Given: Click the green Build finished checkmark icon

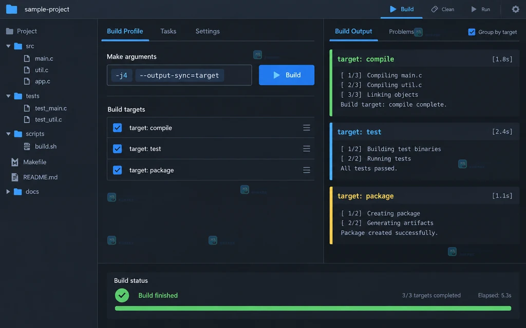Looking at the screenshot, I should [122, 295].
